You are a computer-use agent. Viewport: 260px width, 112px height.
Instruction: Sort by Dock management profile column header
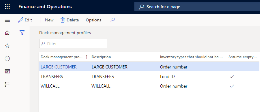(64, 57)
